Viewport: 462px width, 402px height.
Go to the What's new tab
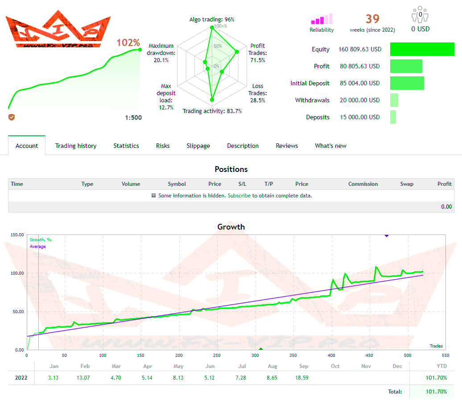[x=330, y=146]
